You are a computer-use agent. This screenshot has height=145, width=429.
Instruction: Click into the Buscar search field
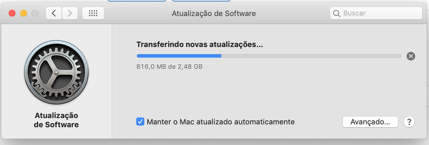coord(380,13)
